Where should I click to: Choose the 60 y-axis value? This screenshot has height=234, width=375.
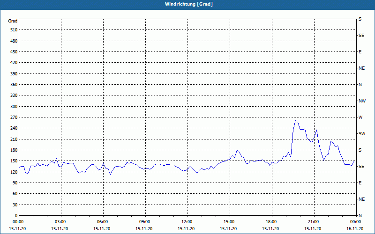(x=15, y=194)
